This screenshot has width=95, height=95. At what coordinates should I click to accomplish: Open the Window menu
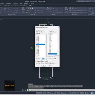point(15,4)
